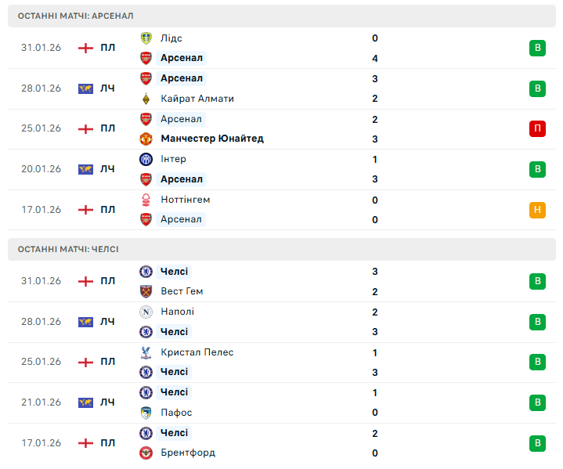563x469 pixels.
Task: Click the Champions League icon on 28.01.26 Arsenal match
Action: [x=86, y=88]
